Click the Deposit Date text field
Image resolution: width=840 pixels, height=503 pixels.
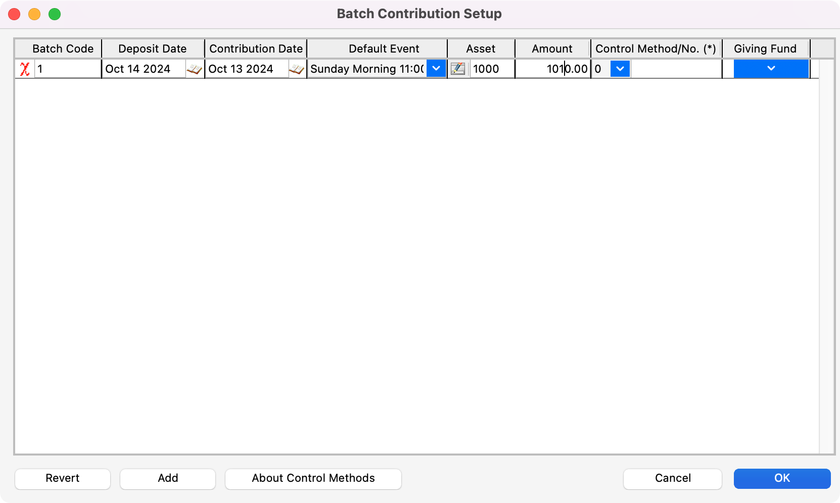(144, 69)
